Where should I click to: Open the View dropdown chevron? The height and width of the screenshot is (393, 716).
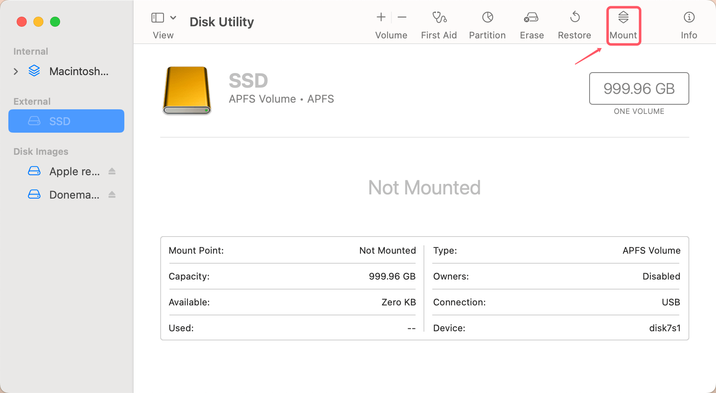[173, 18]
